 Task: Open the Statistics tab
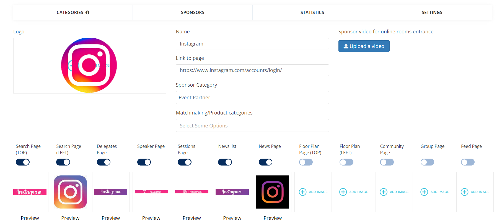tap(312, 12)
